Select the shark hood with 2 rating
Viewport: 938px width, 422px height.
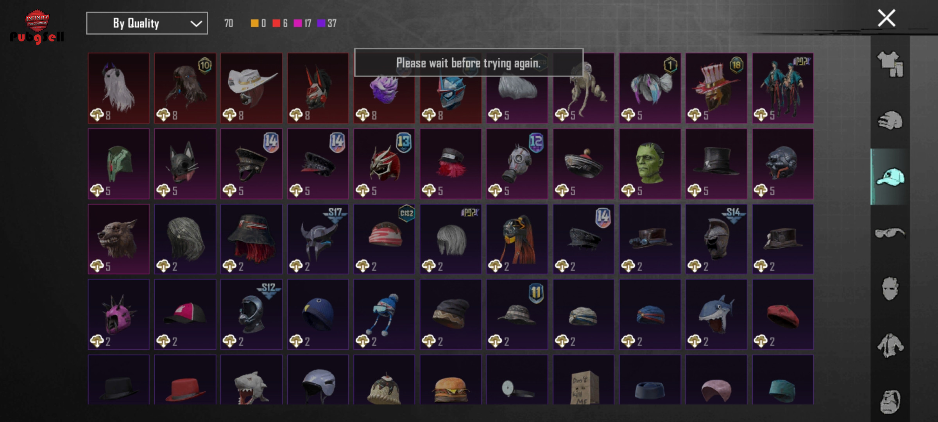tap(716, 315)
